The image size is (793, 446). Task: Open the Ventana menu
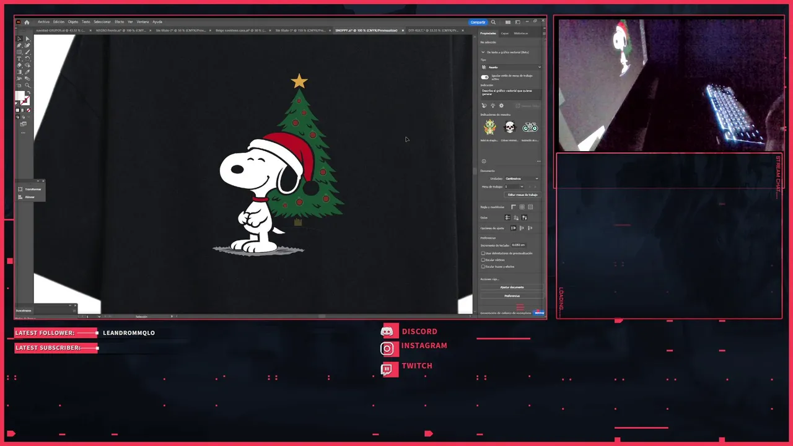coord(142,22)
